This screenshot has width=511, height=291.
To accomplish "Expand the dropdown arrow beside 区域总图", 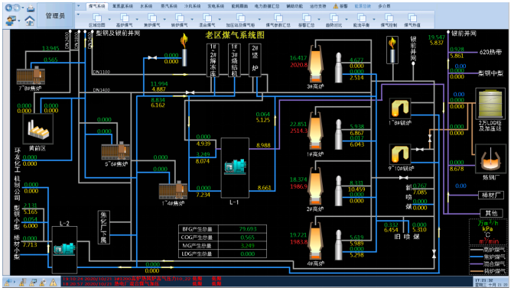I will point(109,19).
